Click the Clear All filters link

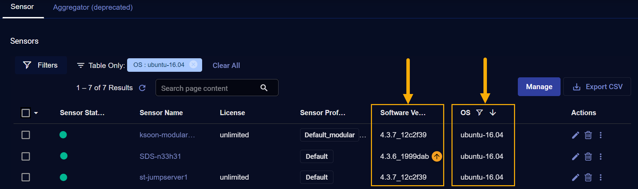coord(226,66)
